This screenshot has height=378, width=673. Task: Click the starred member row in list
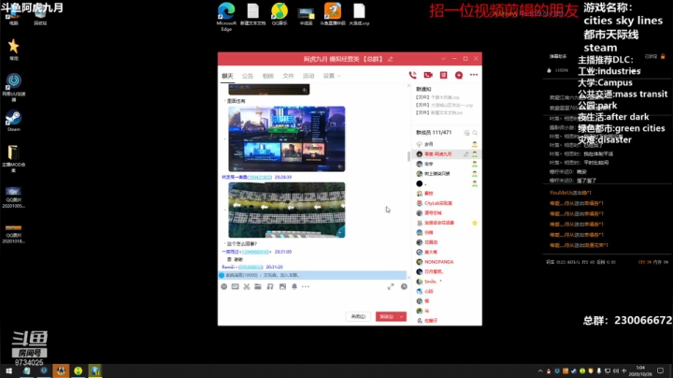pyautogui.click(x=447, y=223)
